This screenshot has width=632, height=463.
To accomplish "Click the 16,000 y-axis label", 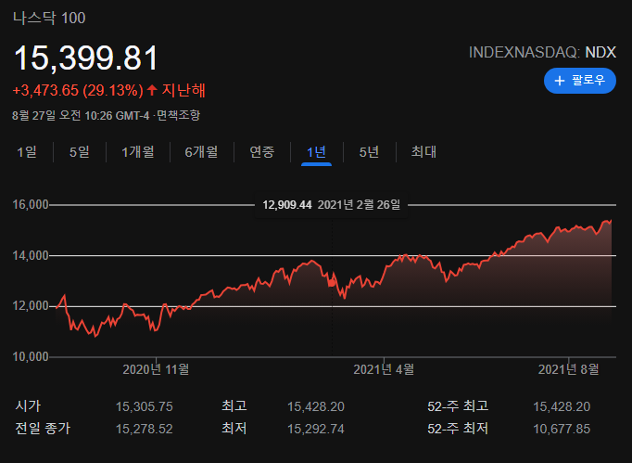I will (31, 205).
